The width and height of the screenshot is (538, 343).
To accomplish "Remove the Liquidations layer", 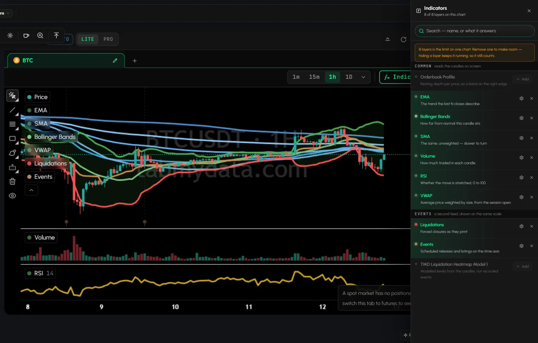I will (532, 227).
